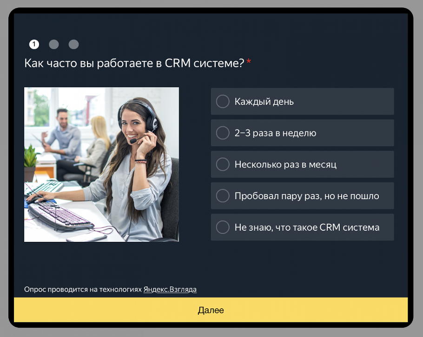Click the "Не знаю, что такое CRM система" label text
The width and height of the screenshot is (423, 337).
coord(307,227)
